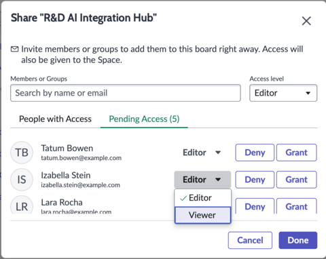Viewport: 326px width, 259px height.
Task: Grant access to Lara Rocha
Action: tap(297, 206)
